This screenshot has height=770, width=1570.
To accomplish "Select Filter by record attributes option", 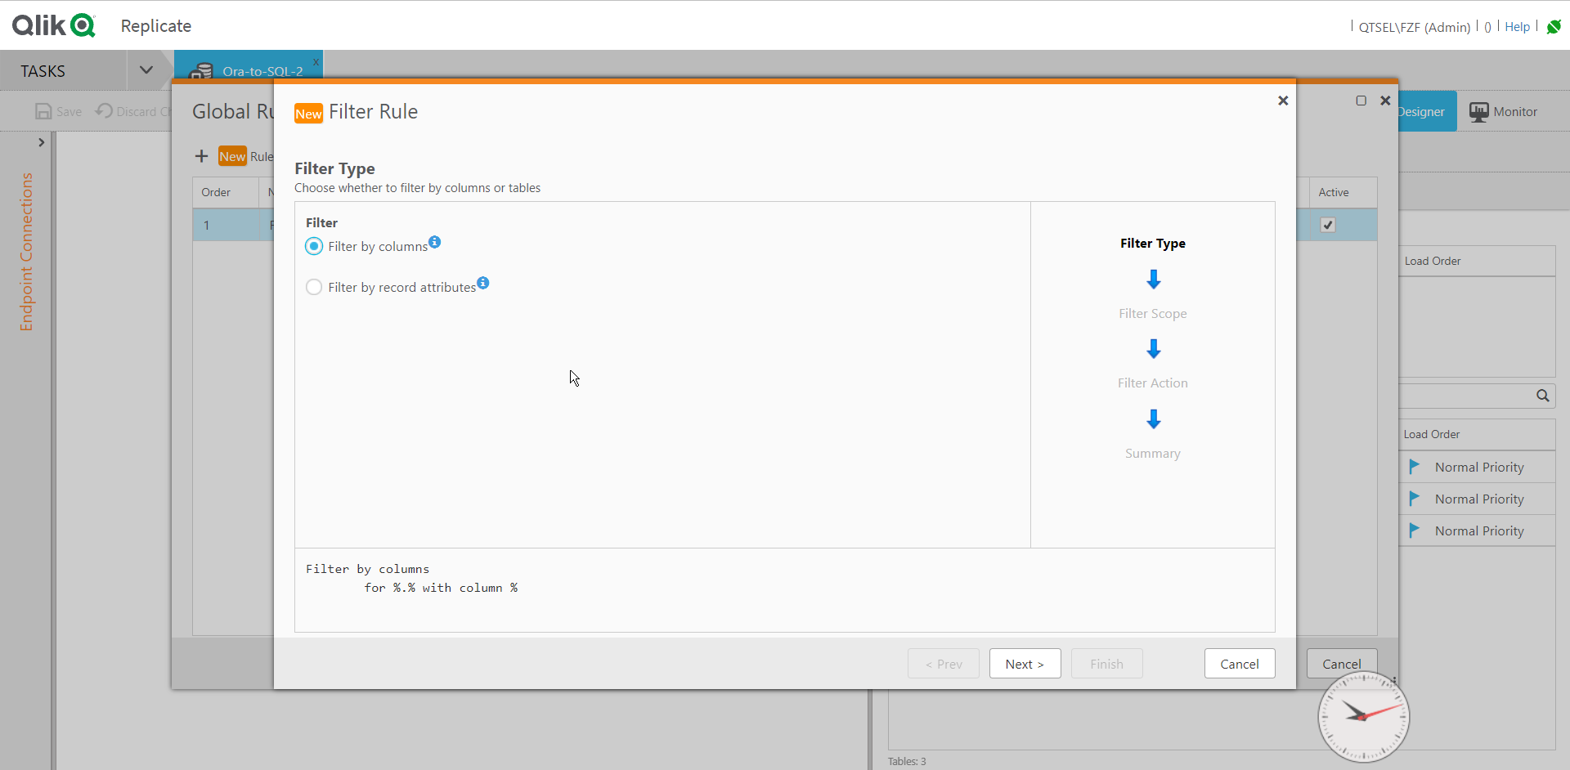I will click(314, 287).
